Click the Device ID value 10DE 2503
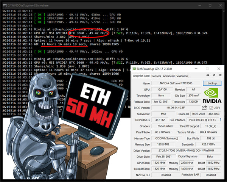 point(206,114)
